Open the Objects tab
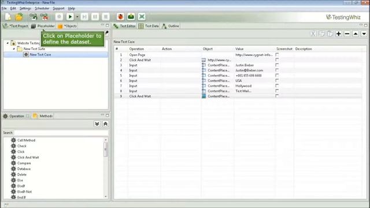 (67, 26)
